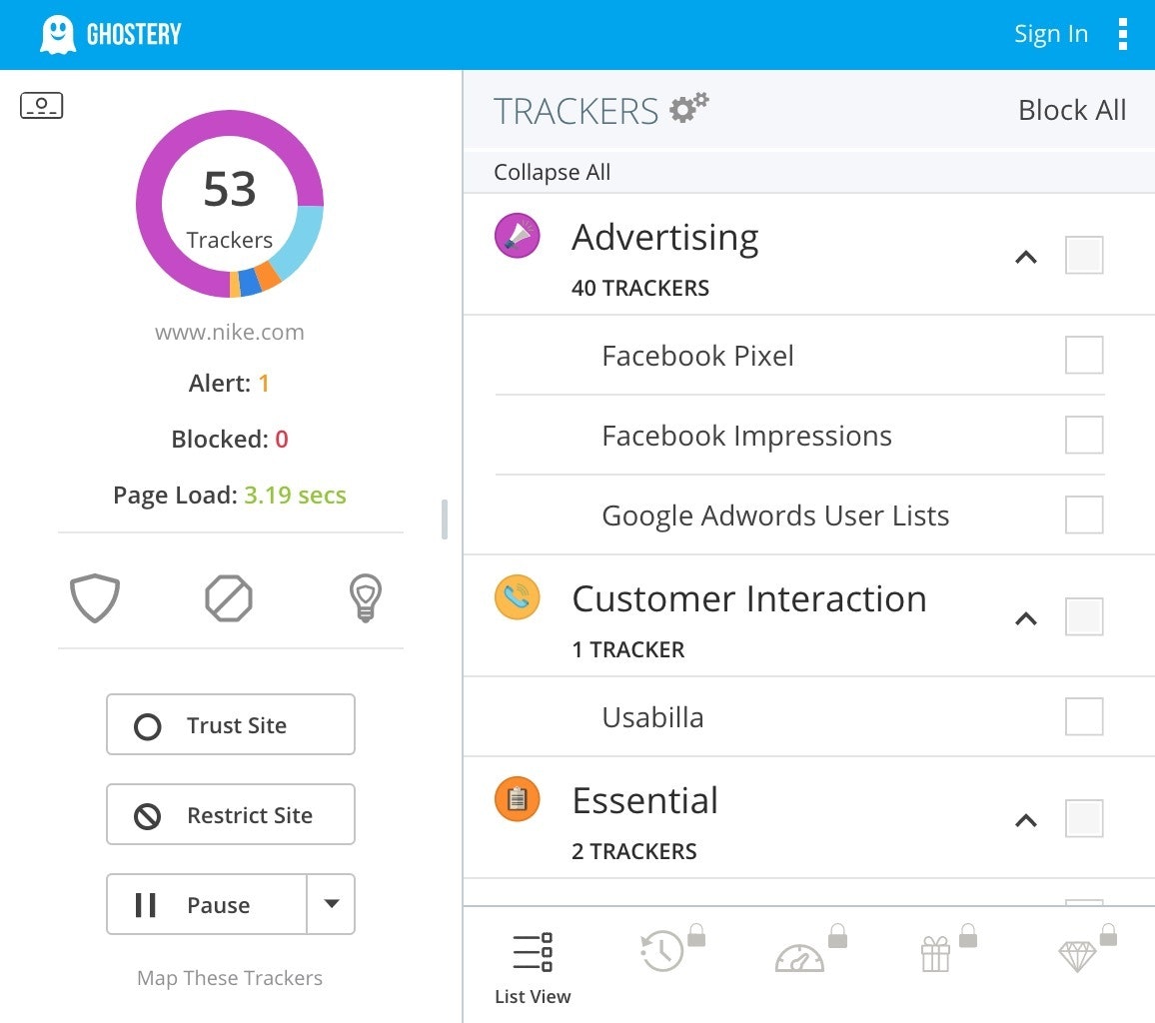
Task: Collapse the Customer Interaction category
Action: (x=1025, y=618)
